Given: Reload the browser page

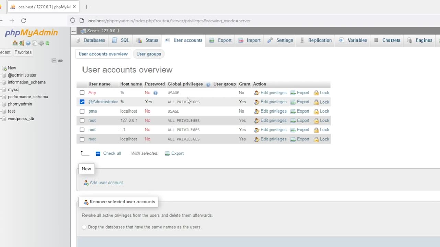Looking at the screenshot, I should click(23, 21).
